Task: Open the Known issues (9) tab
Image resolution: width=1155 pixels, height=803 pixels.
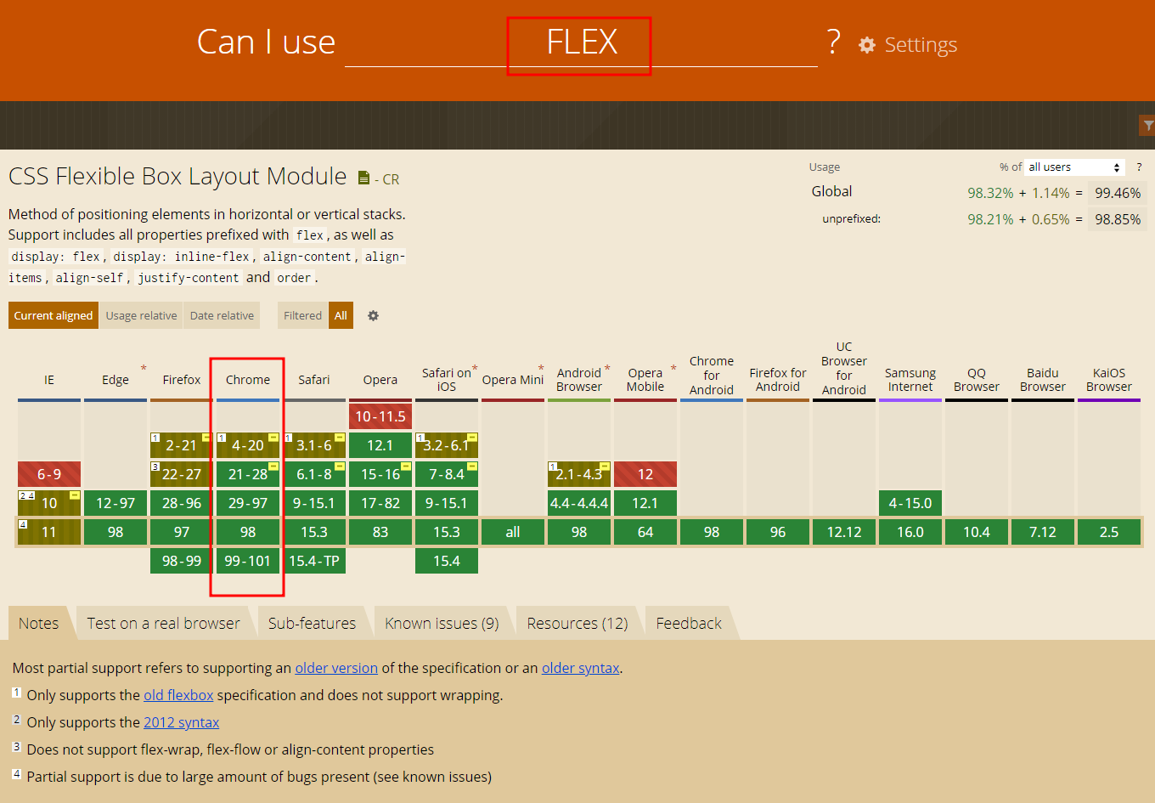Action: (442, 623)
